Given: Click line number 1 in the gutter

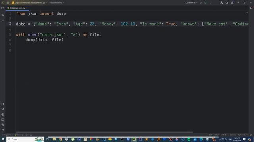Looking at the screenshot, I should click(10, 14).
